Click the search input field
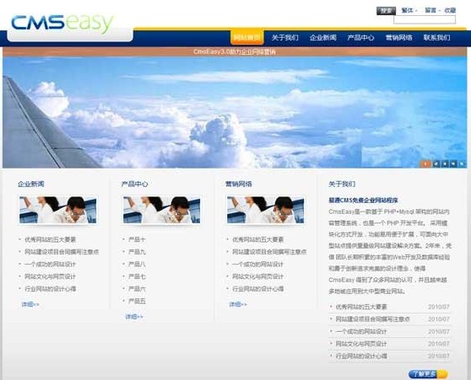471x380 pixels. pos(425,19)
